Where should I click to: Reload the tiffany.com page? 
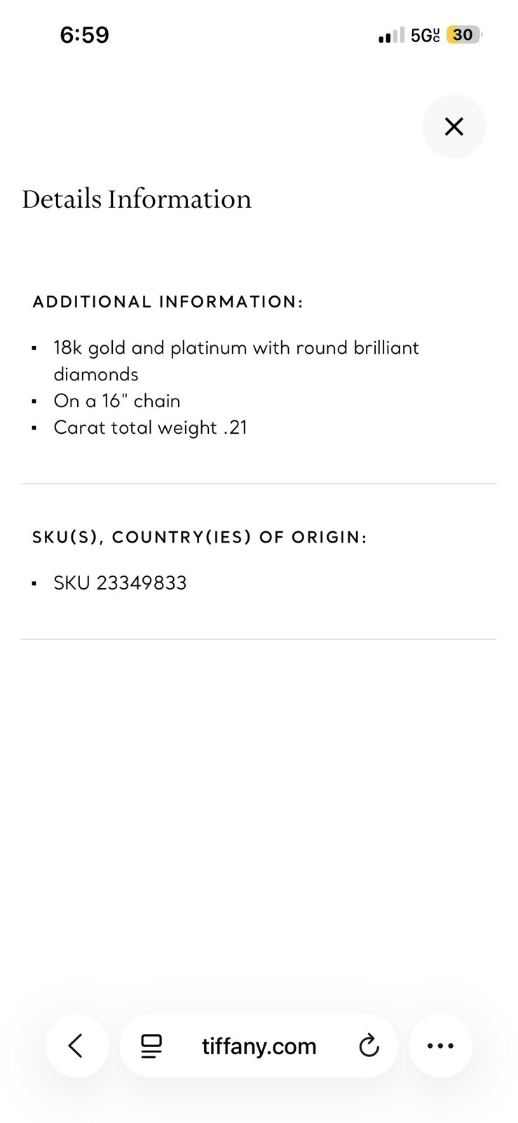pos(369,1046)
